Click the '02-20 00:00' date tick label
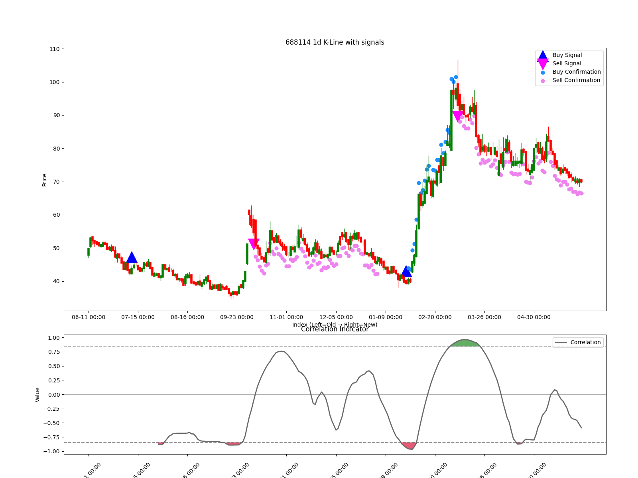The width and height of the screenshot is (638, 478). point(435,317)
